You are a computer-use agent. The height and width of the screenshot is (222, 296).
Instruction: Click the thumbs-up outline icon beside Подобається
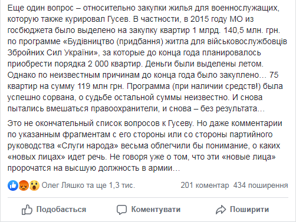point(27,210)
